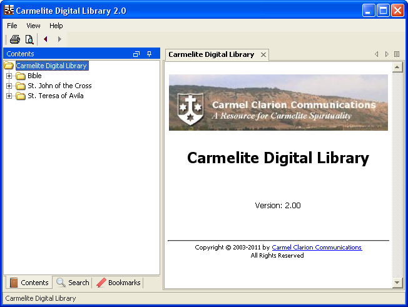Open Print Preview from the toolbar
The image size is (408, 307).
29,39
